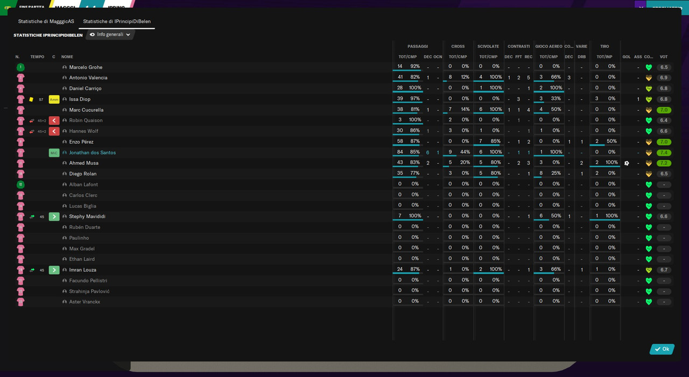Click the pink shirt icon for Lucas Biglia
Viewport: 689px width, 377px height.
20,206
